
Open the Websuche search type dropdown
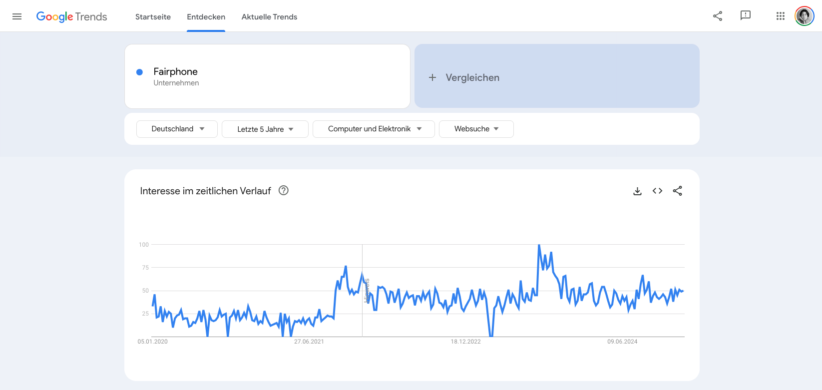[x=476, y=129]
